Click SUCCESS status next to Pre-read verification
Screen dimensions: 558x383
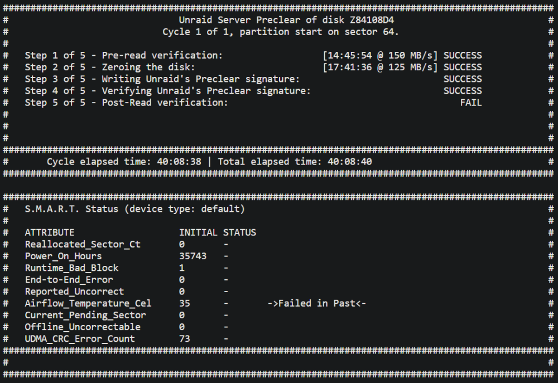[x=463, y=56]
